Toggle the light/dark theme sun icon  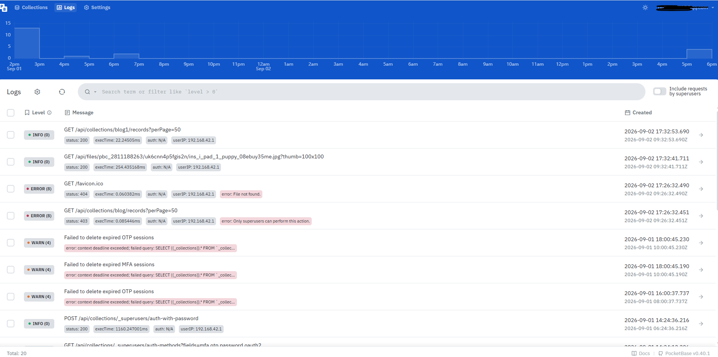(645, 8)
